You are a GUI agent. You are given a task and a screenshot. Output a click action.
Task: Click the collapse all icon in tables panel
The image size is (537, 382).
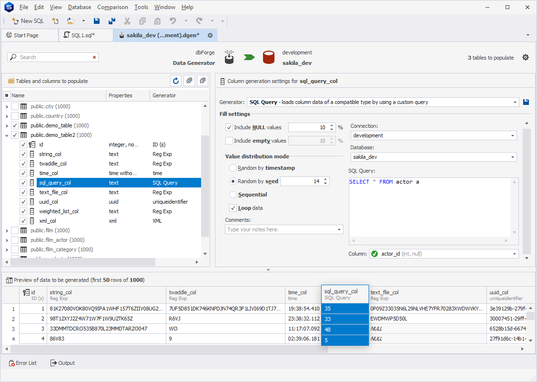pyautogui.click(x=203, y=81)
